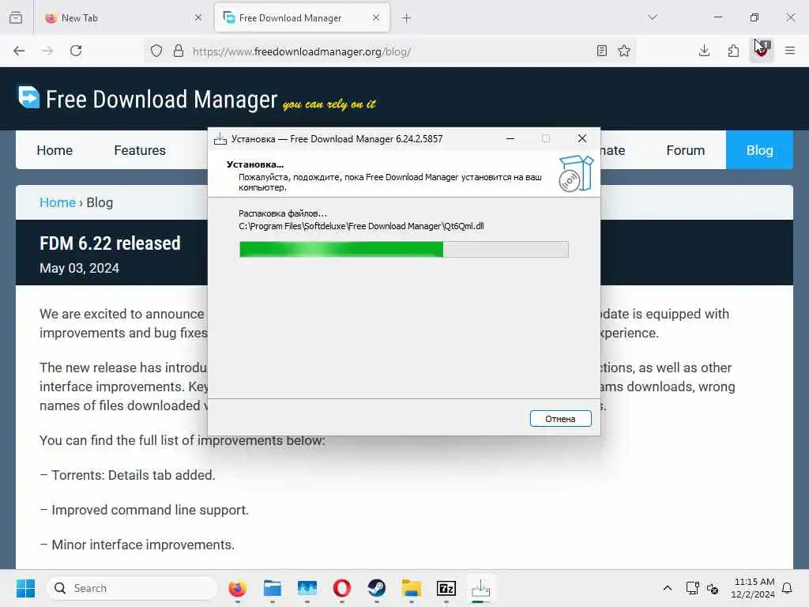Click the FDM 6.22 released heading
This screenshot has width=809, height=607.
[110, 243]
